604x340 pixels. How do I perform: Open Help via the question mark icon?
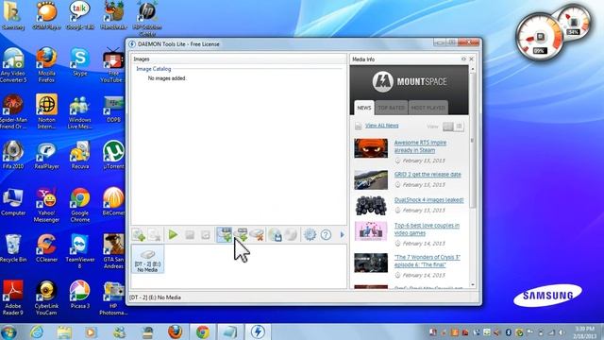pyautogui.click(x=326, y=234)
